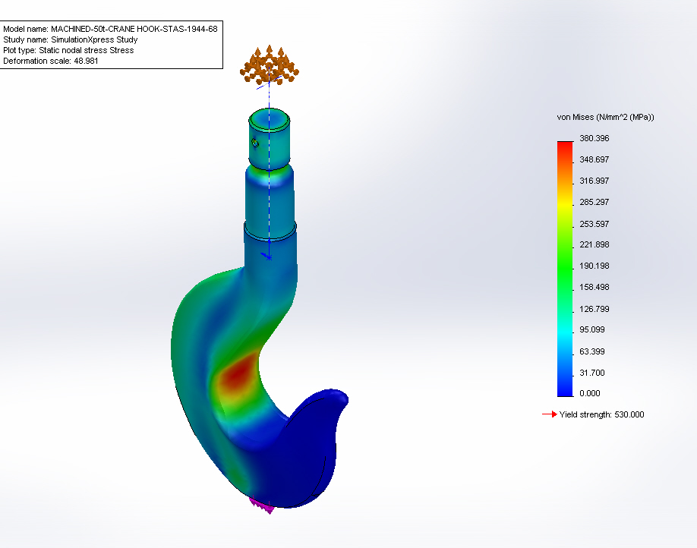Click the legend value 190.198
The height and width of the screenshot is (548, 697).
[594, 266]
